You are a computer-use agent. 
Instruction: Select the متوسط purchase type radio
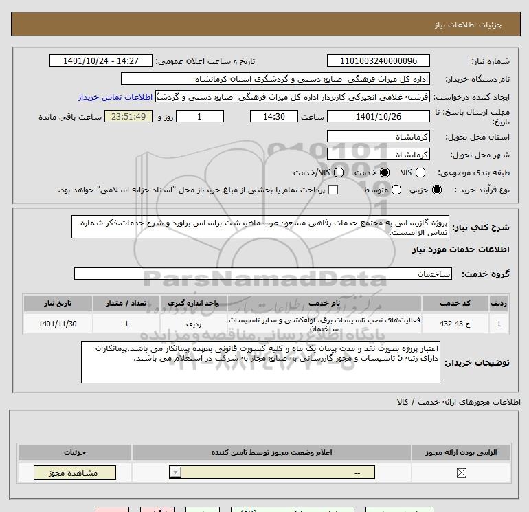click(x=396, y=190)
